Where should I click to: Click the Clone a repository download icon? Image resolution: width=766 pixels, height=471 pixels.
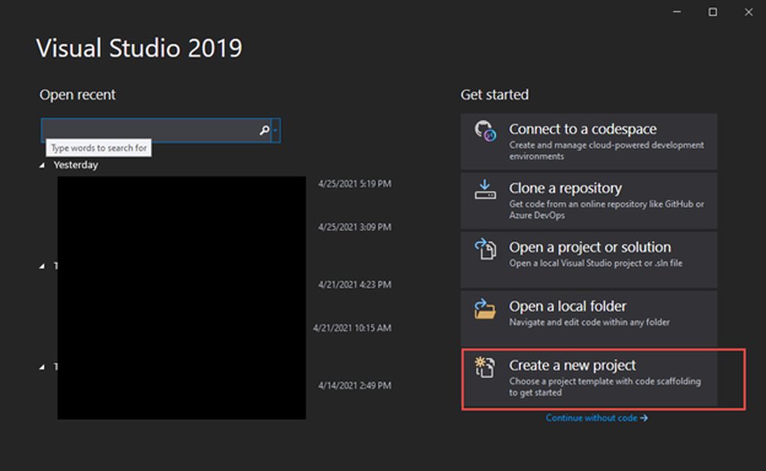(x=485, y=190)
